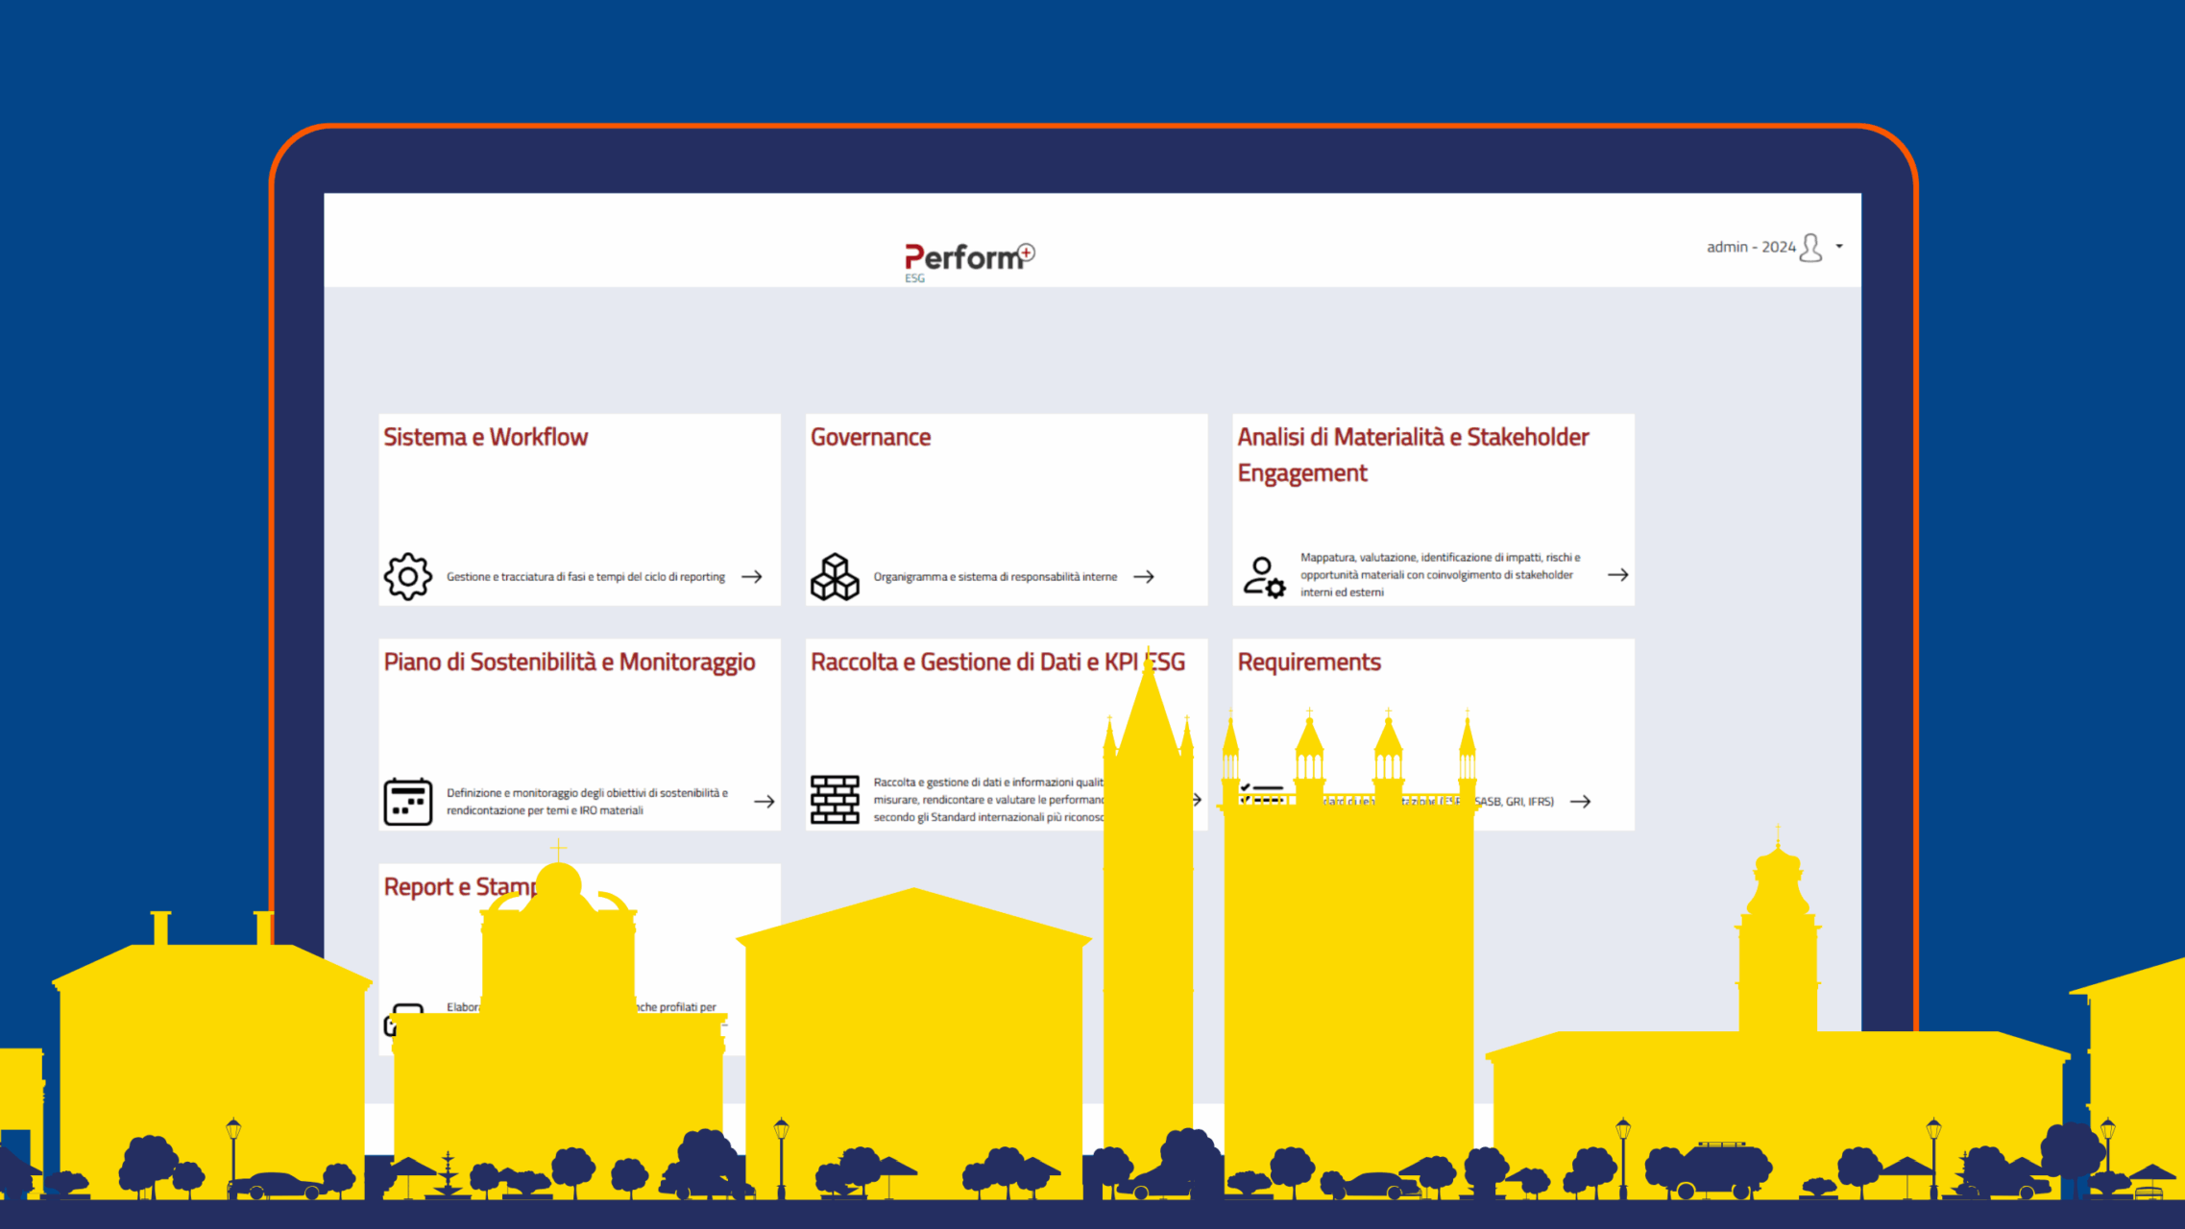Click the calendar icon in Piano di Sostenibilità
Image resolution: width=2185 pixels, height=1229 pixels.
[x=407, y=801]
